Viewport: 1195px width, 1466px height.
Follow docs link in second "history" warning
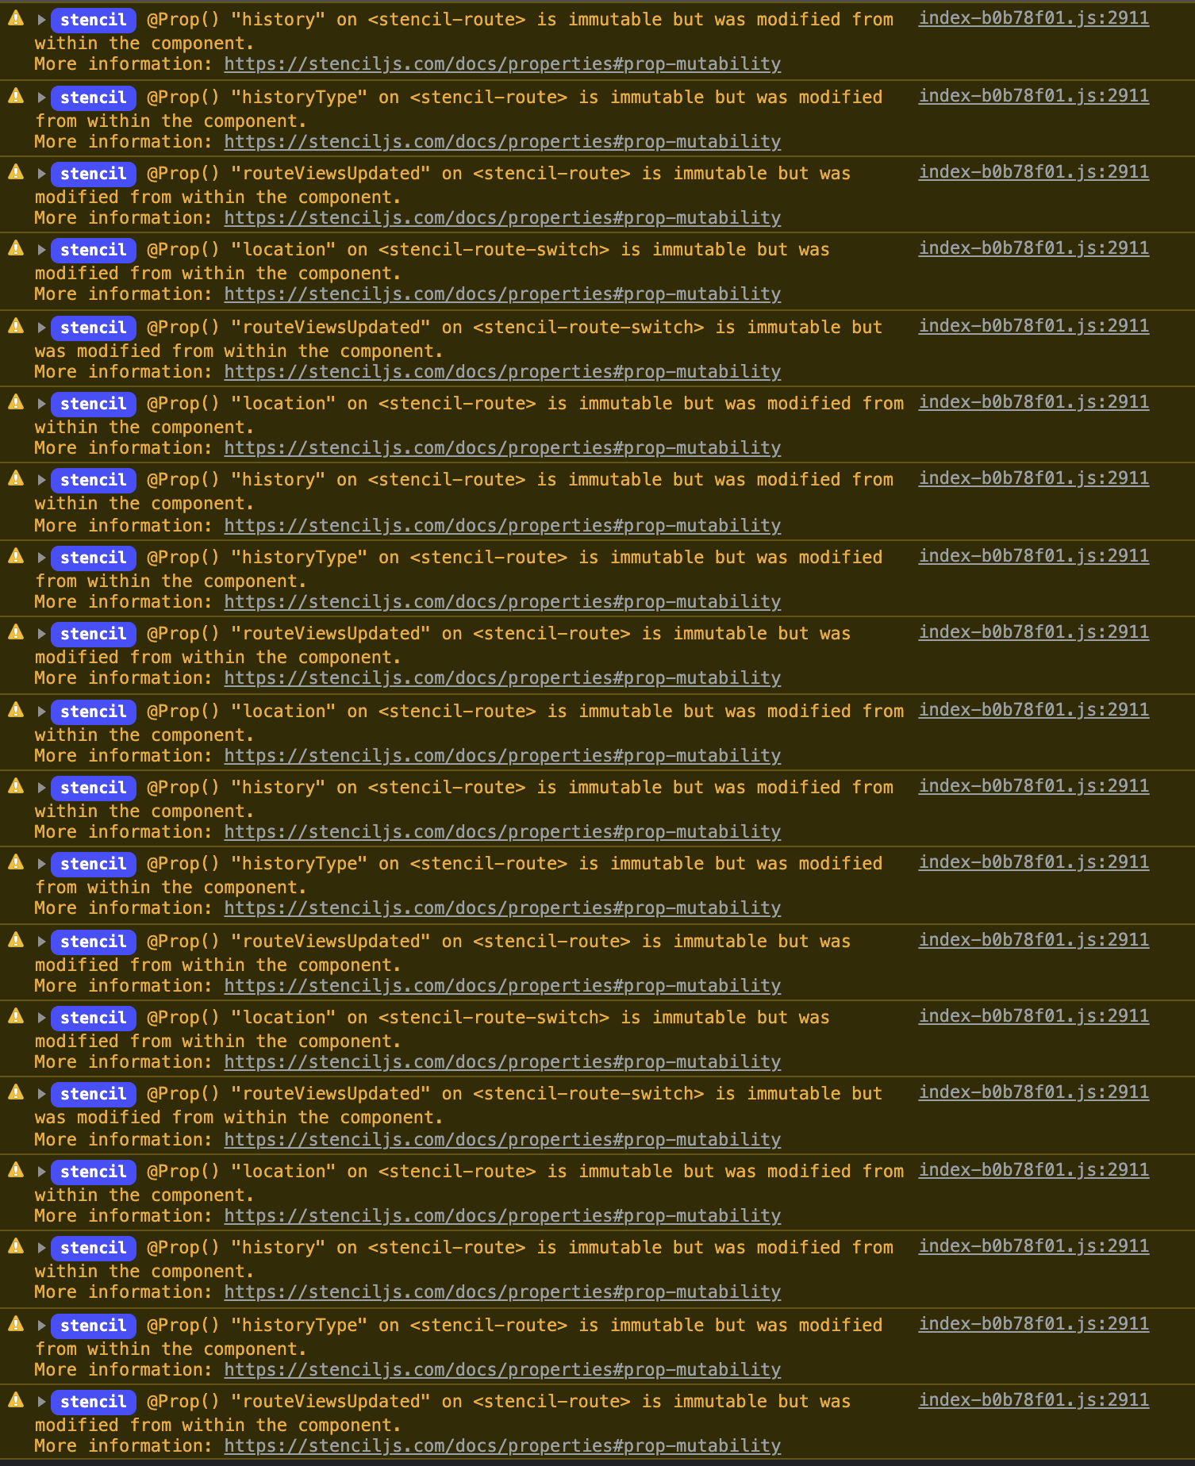pos(502,526)
